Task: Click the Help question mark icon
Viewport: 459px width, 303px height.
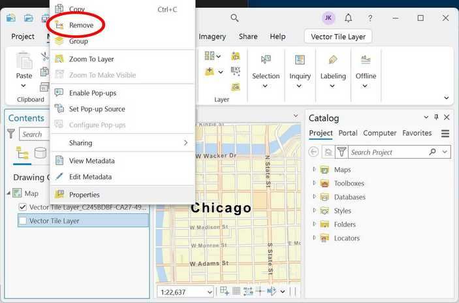Action: click(x=370, y=18)
